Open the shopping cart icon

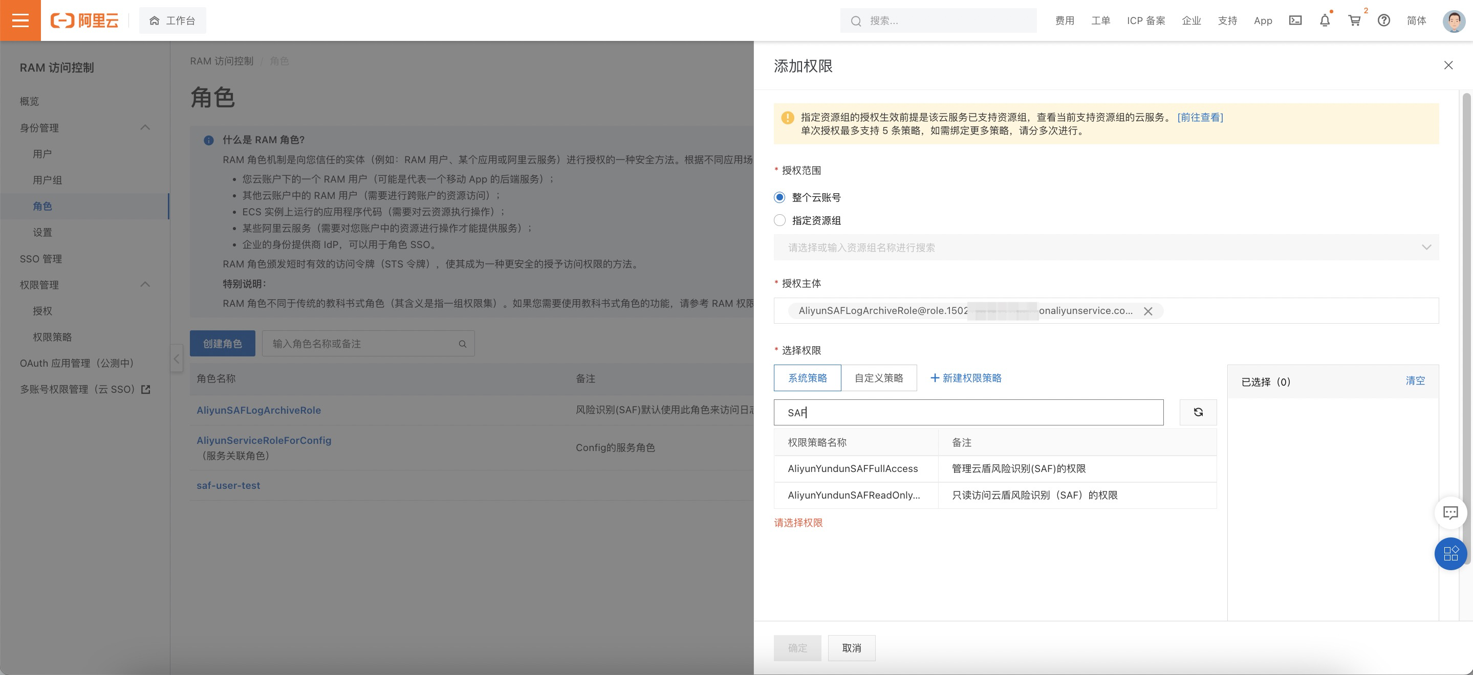coord(1355,20)
